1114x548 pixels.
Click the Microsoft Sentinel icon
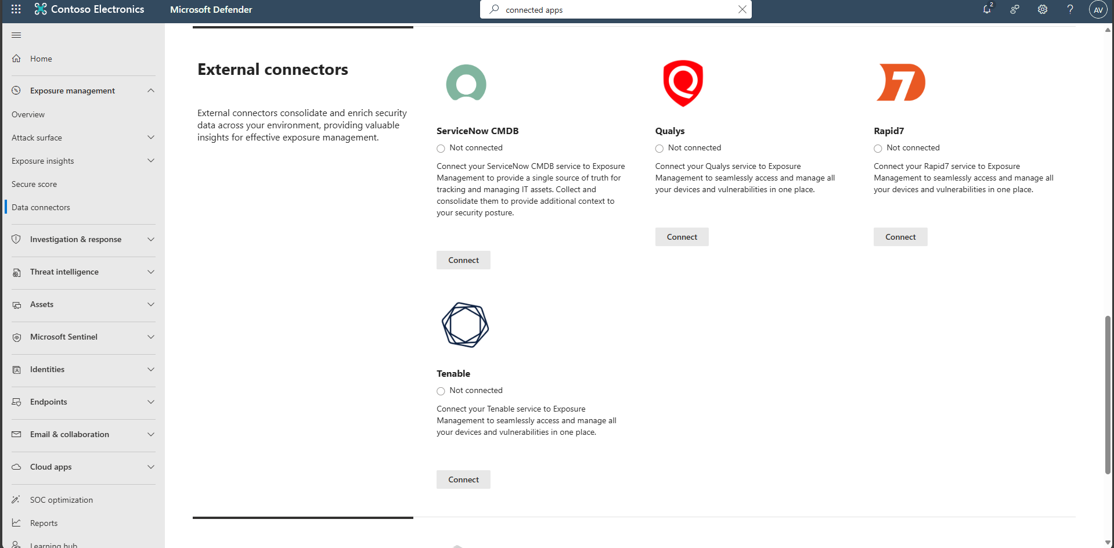(16, 337)
